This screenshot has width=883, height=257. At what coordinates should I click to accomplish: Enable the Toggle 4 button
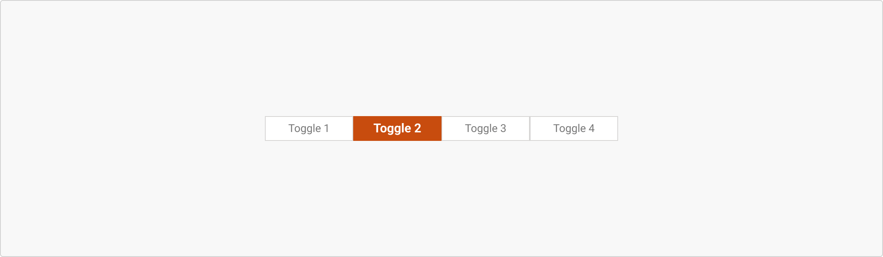[574, 128]
